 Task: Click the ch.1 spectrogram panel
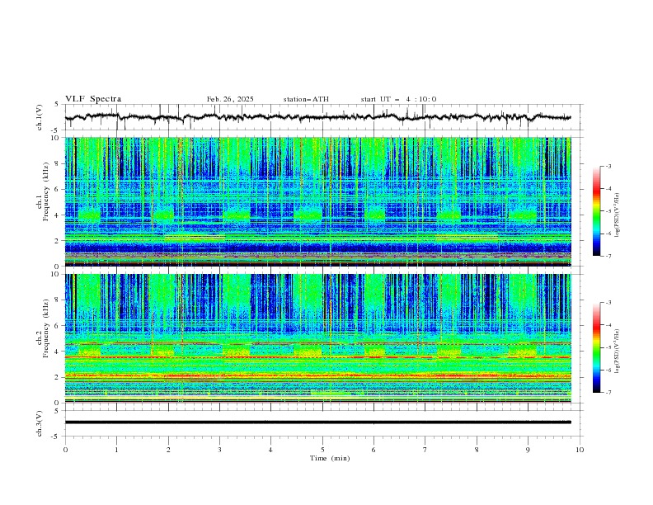[x=317, y=201]
